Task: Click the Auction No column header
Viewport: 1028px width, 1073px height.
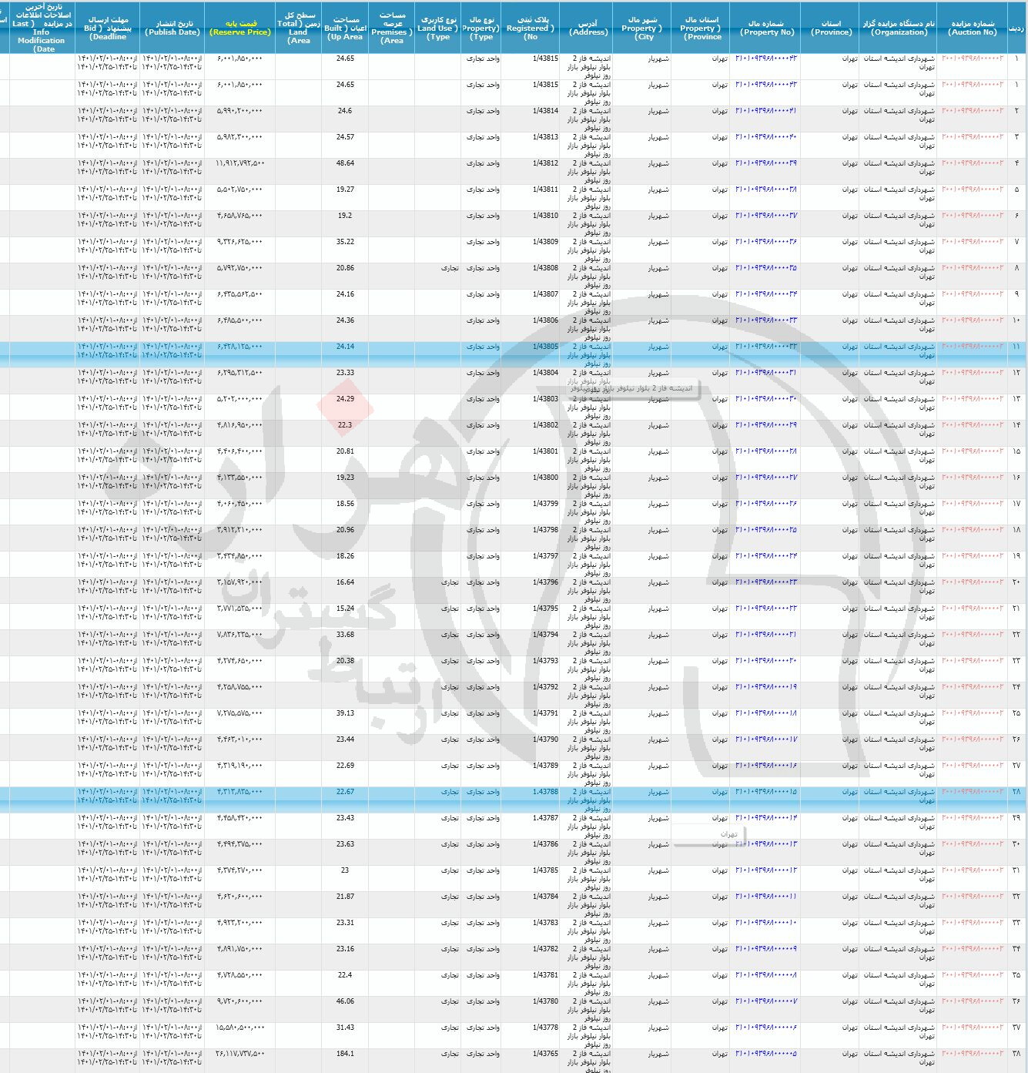Action: (972, 28)
